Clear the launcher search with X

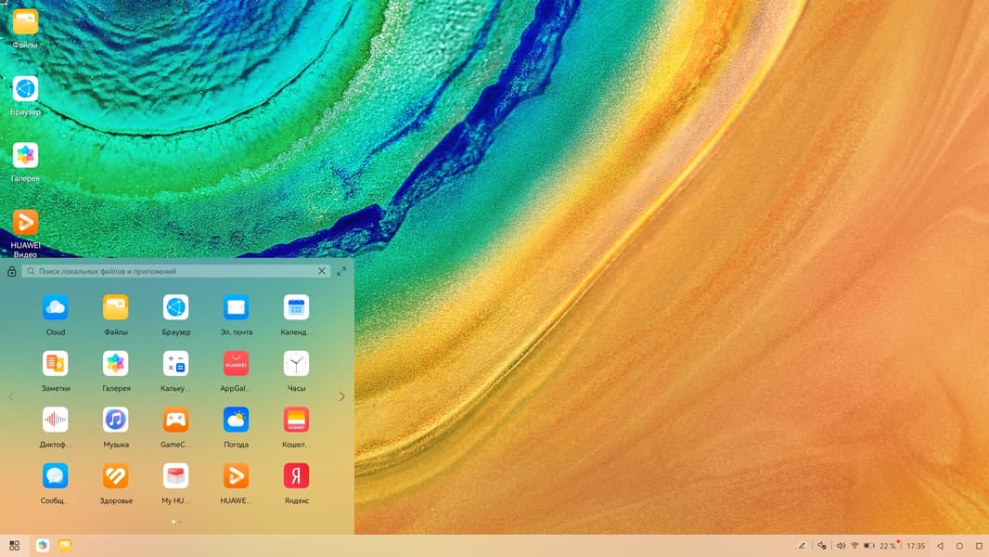pos(322,271)
